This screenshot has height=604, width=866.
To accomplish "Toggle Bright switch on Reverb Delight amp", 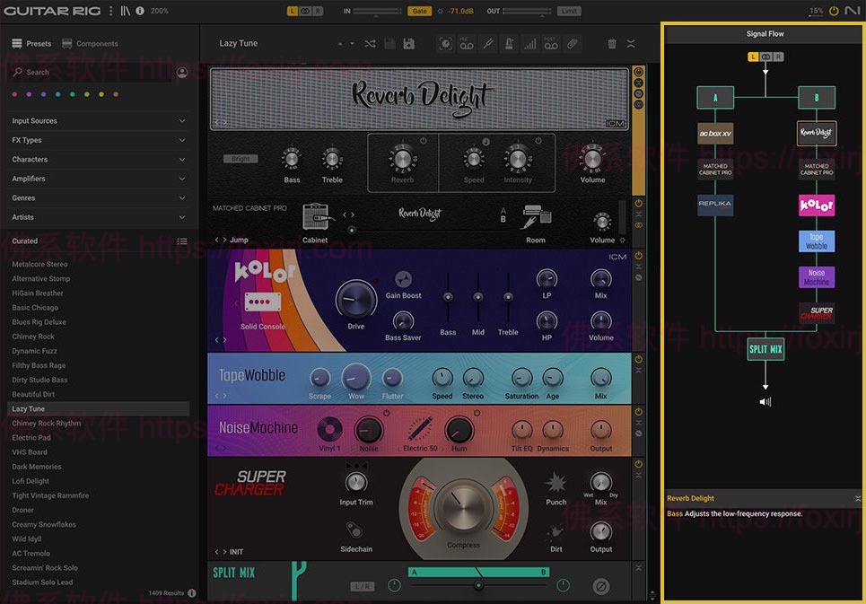I will pos(241,159).
